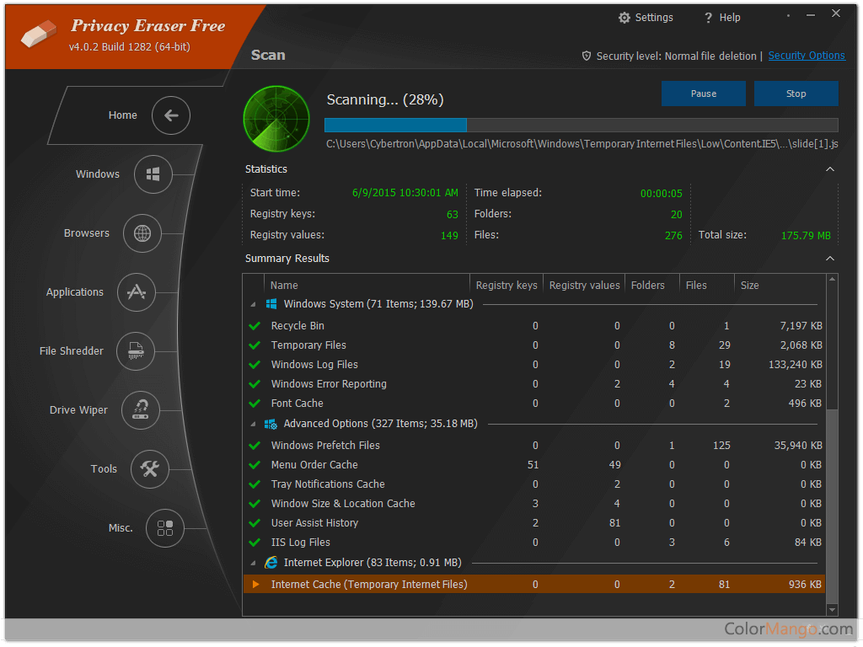Open the Misc. grid icon
Screen dimensions: 863x647
pyautogui.click(x=164, y=528)
